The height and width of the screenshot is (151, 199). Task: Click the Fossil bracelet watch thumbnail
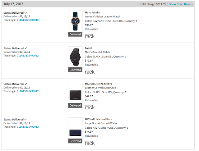(x=75, y=57)
